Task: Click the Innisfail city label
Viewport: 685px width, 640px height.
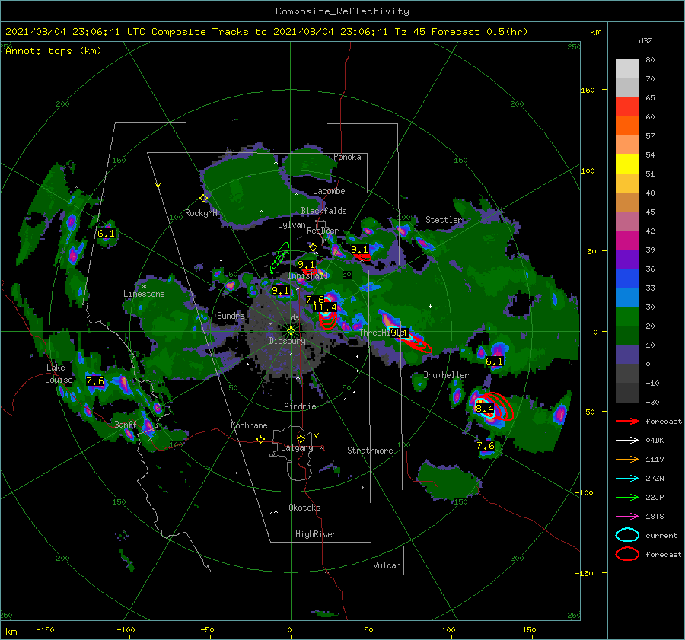Action: click(307, 275)
